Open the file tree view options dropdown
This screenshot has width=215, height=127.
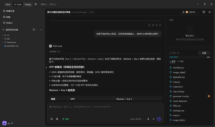click(x=35, y=30)
